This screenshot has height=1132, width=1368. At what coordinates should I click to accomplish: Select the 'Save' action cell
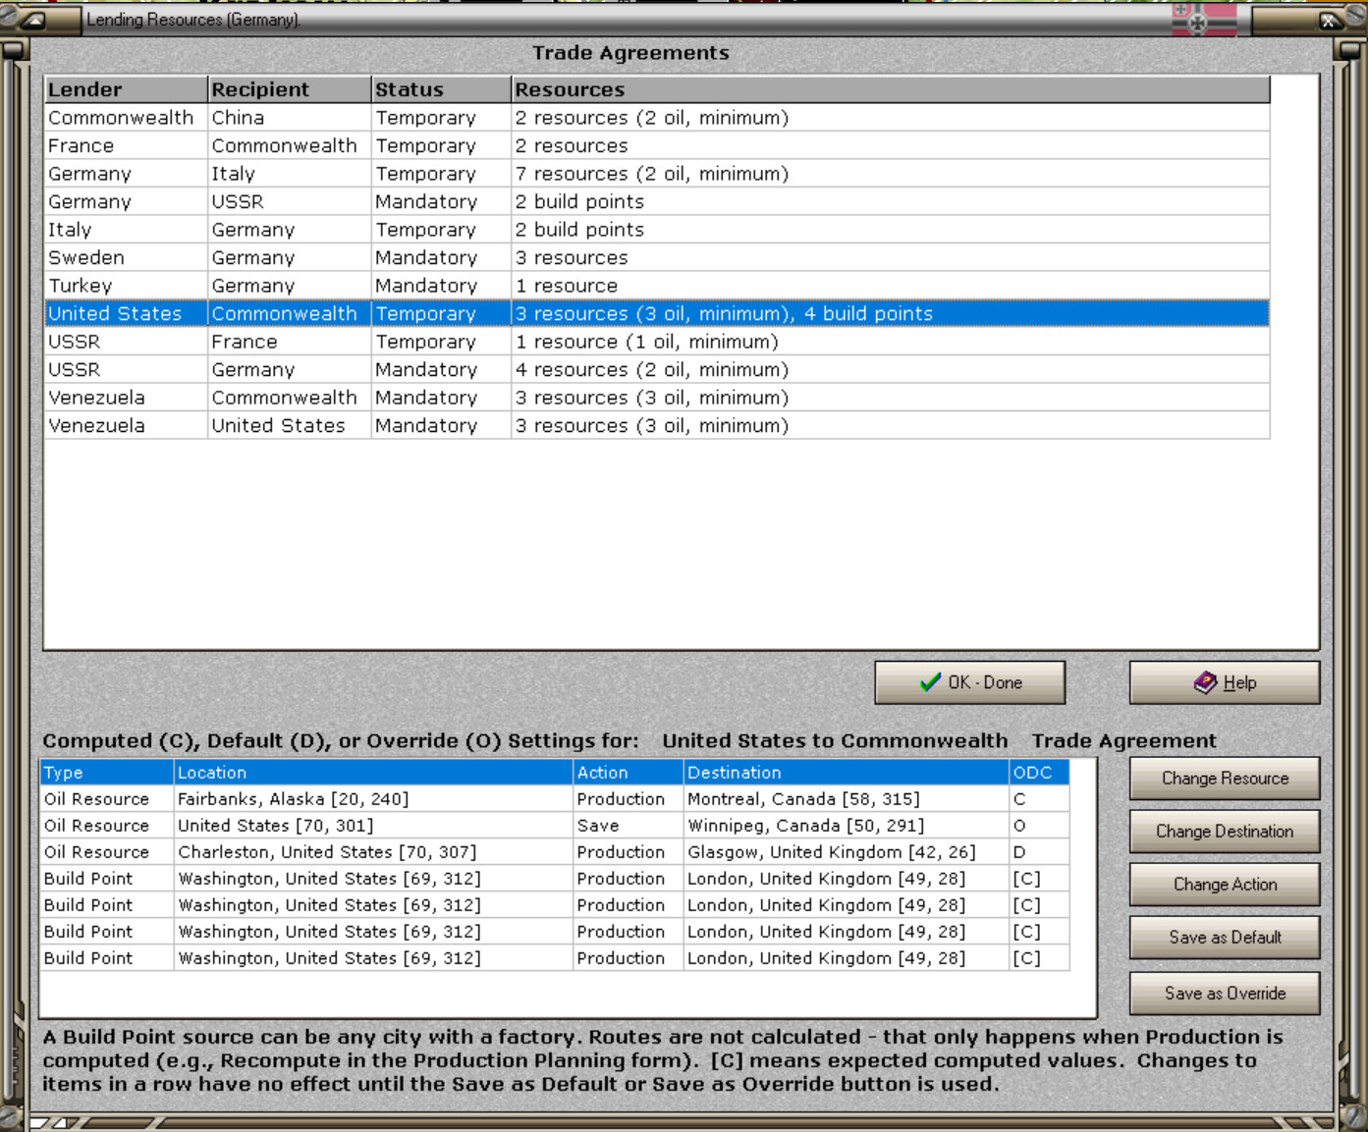(628, 826)
